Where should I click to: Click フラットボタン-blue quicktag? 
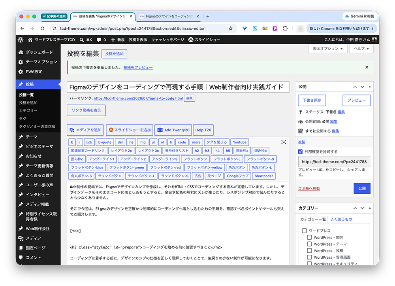pos(87,167)
